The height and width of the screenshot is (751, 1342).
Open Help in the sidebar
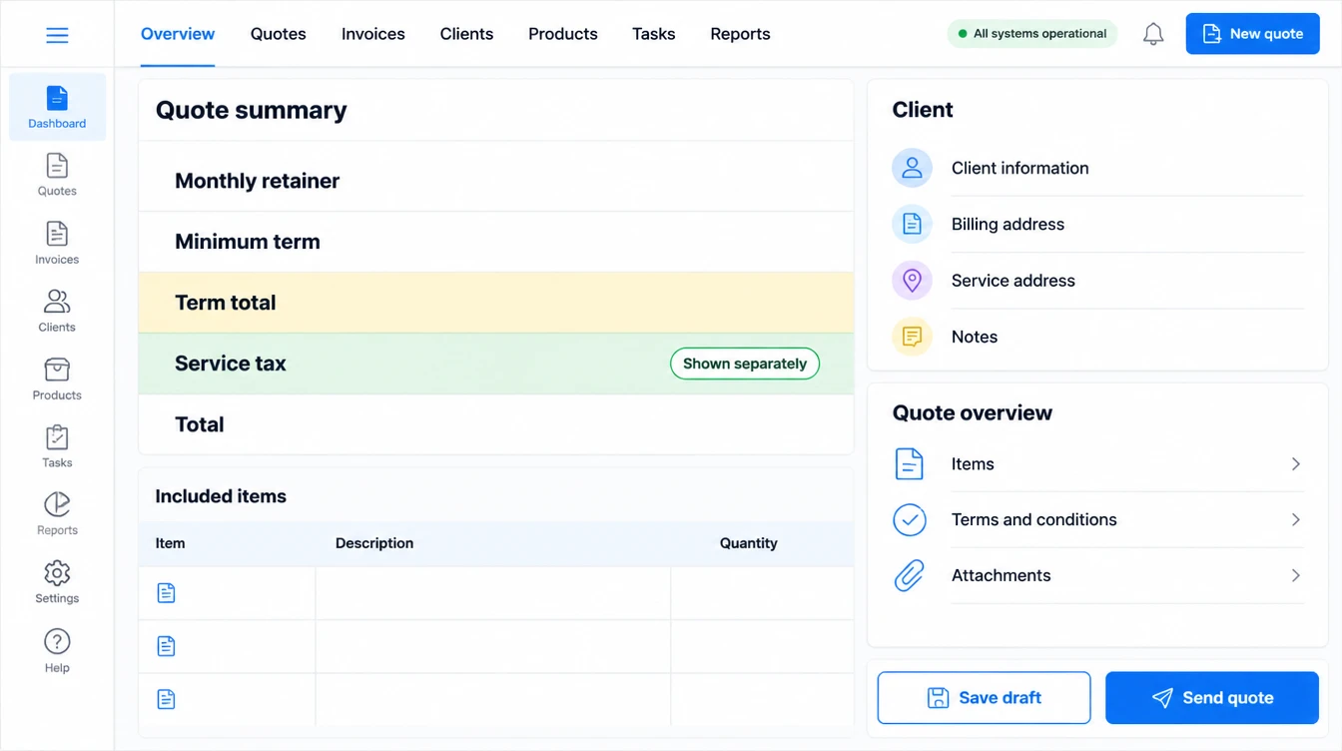[x=57, y=651]
